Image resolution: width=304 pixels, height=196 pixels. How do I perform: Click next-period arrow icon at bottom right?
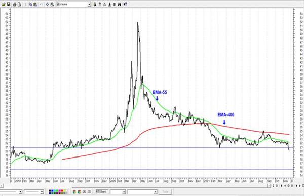300,186
